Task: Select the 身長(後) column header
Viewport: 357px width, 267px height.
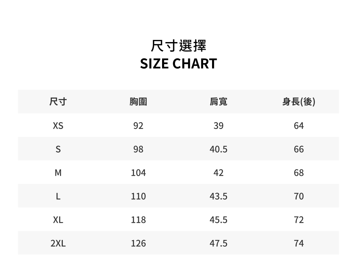Action: 299,102
